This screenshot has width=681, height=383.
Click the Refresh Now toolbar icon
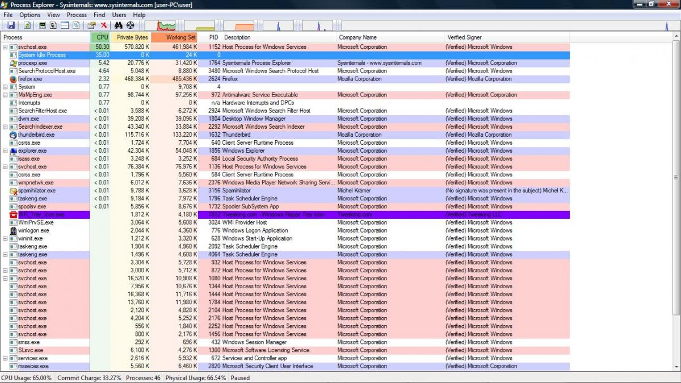[27, 26]
